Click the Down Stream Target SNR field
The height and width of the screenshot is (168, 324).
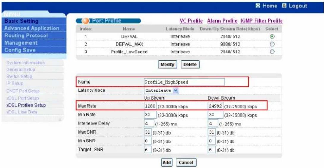click(x=212, y=150)
